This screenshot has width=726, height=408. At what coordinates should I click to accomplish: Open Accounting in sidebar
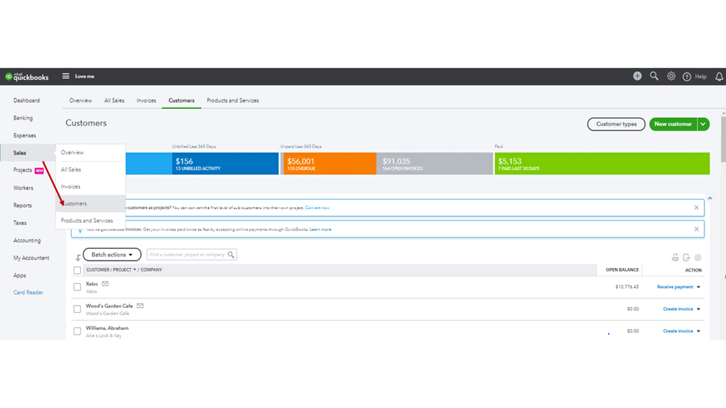[27, 240]
